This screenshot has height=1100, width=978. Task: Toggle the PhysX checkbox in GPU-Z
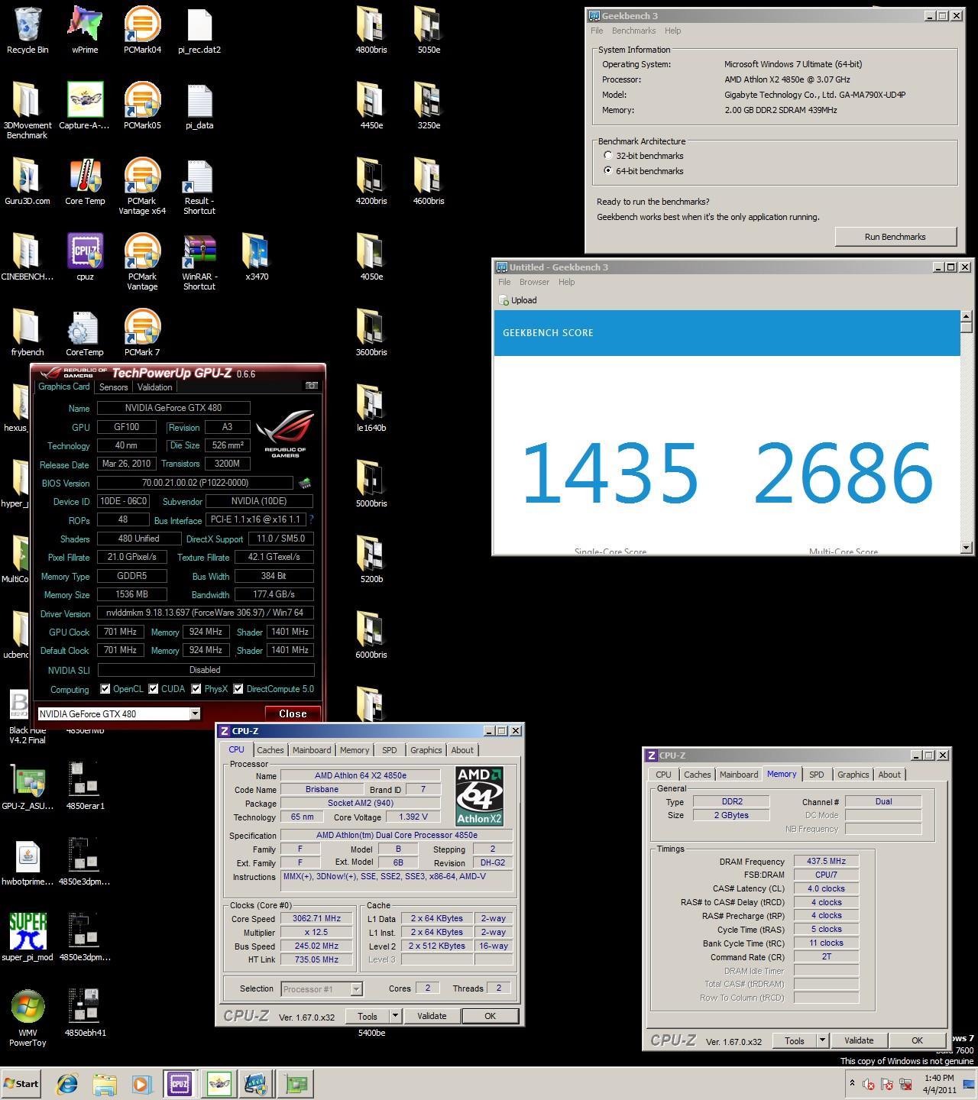[x=196, y=689]
